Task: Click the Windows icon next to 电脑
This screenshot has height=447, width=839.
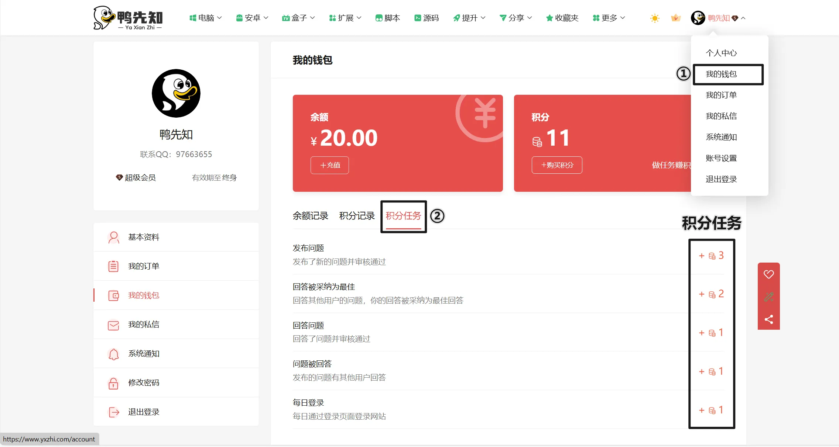Action: (193, 18)
